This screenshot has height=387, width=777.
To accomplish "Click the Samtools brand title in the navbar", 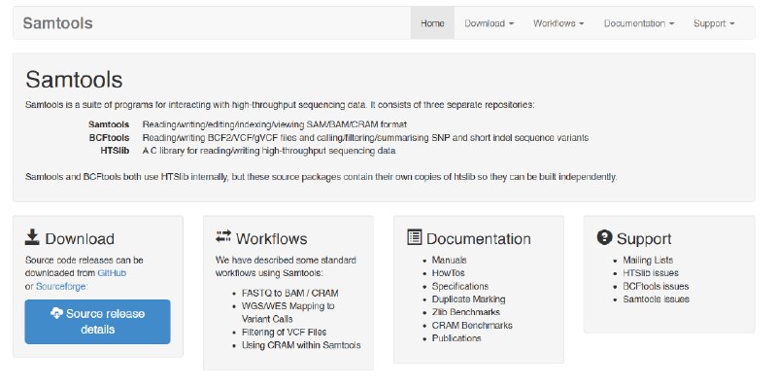I will click(x=57, y=22).
